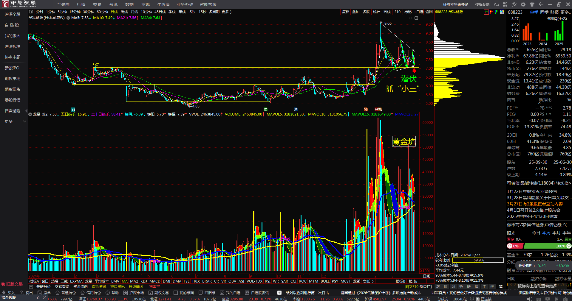Open the gear settings icon in title bar

tap(523, 4)
